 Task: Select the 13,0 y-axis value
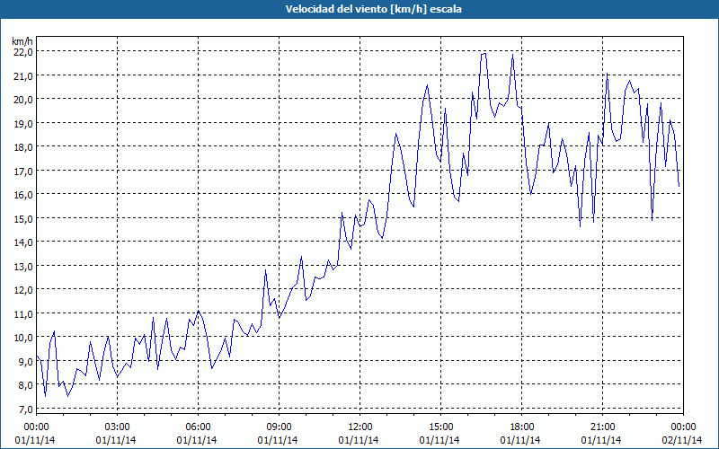[23, 266]
